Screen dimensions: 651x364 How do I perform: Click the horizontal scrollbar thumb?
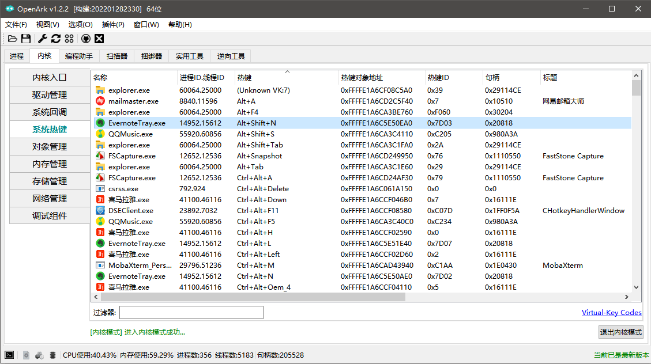[253, 297]
